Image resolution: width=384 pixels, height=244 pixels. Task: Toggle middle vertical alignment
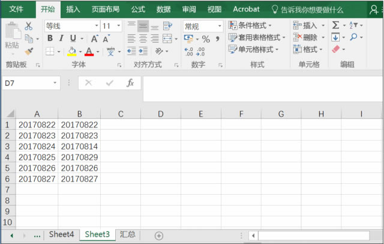coord(143,26)
